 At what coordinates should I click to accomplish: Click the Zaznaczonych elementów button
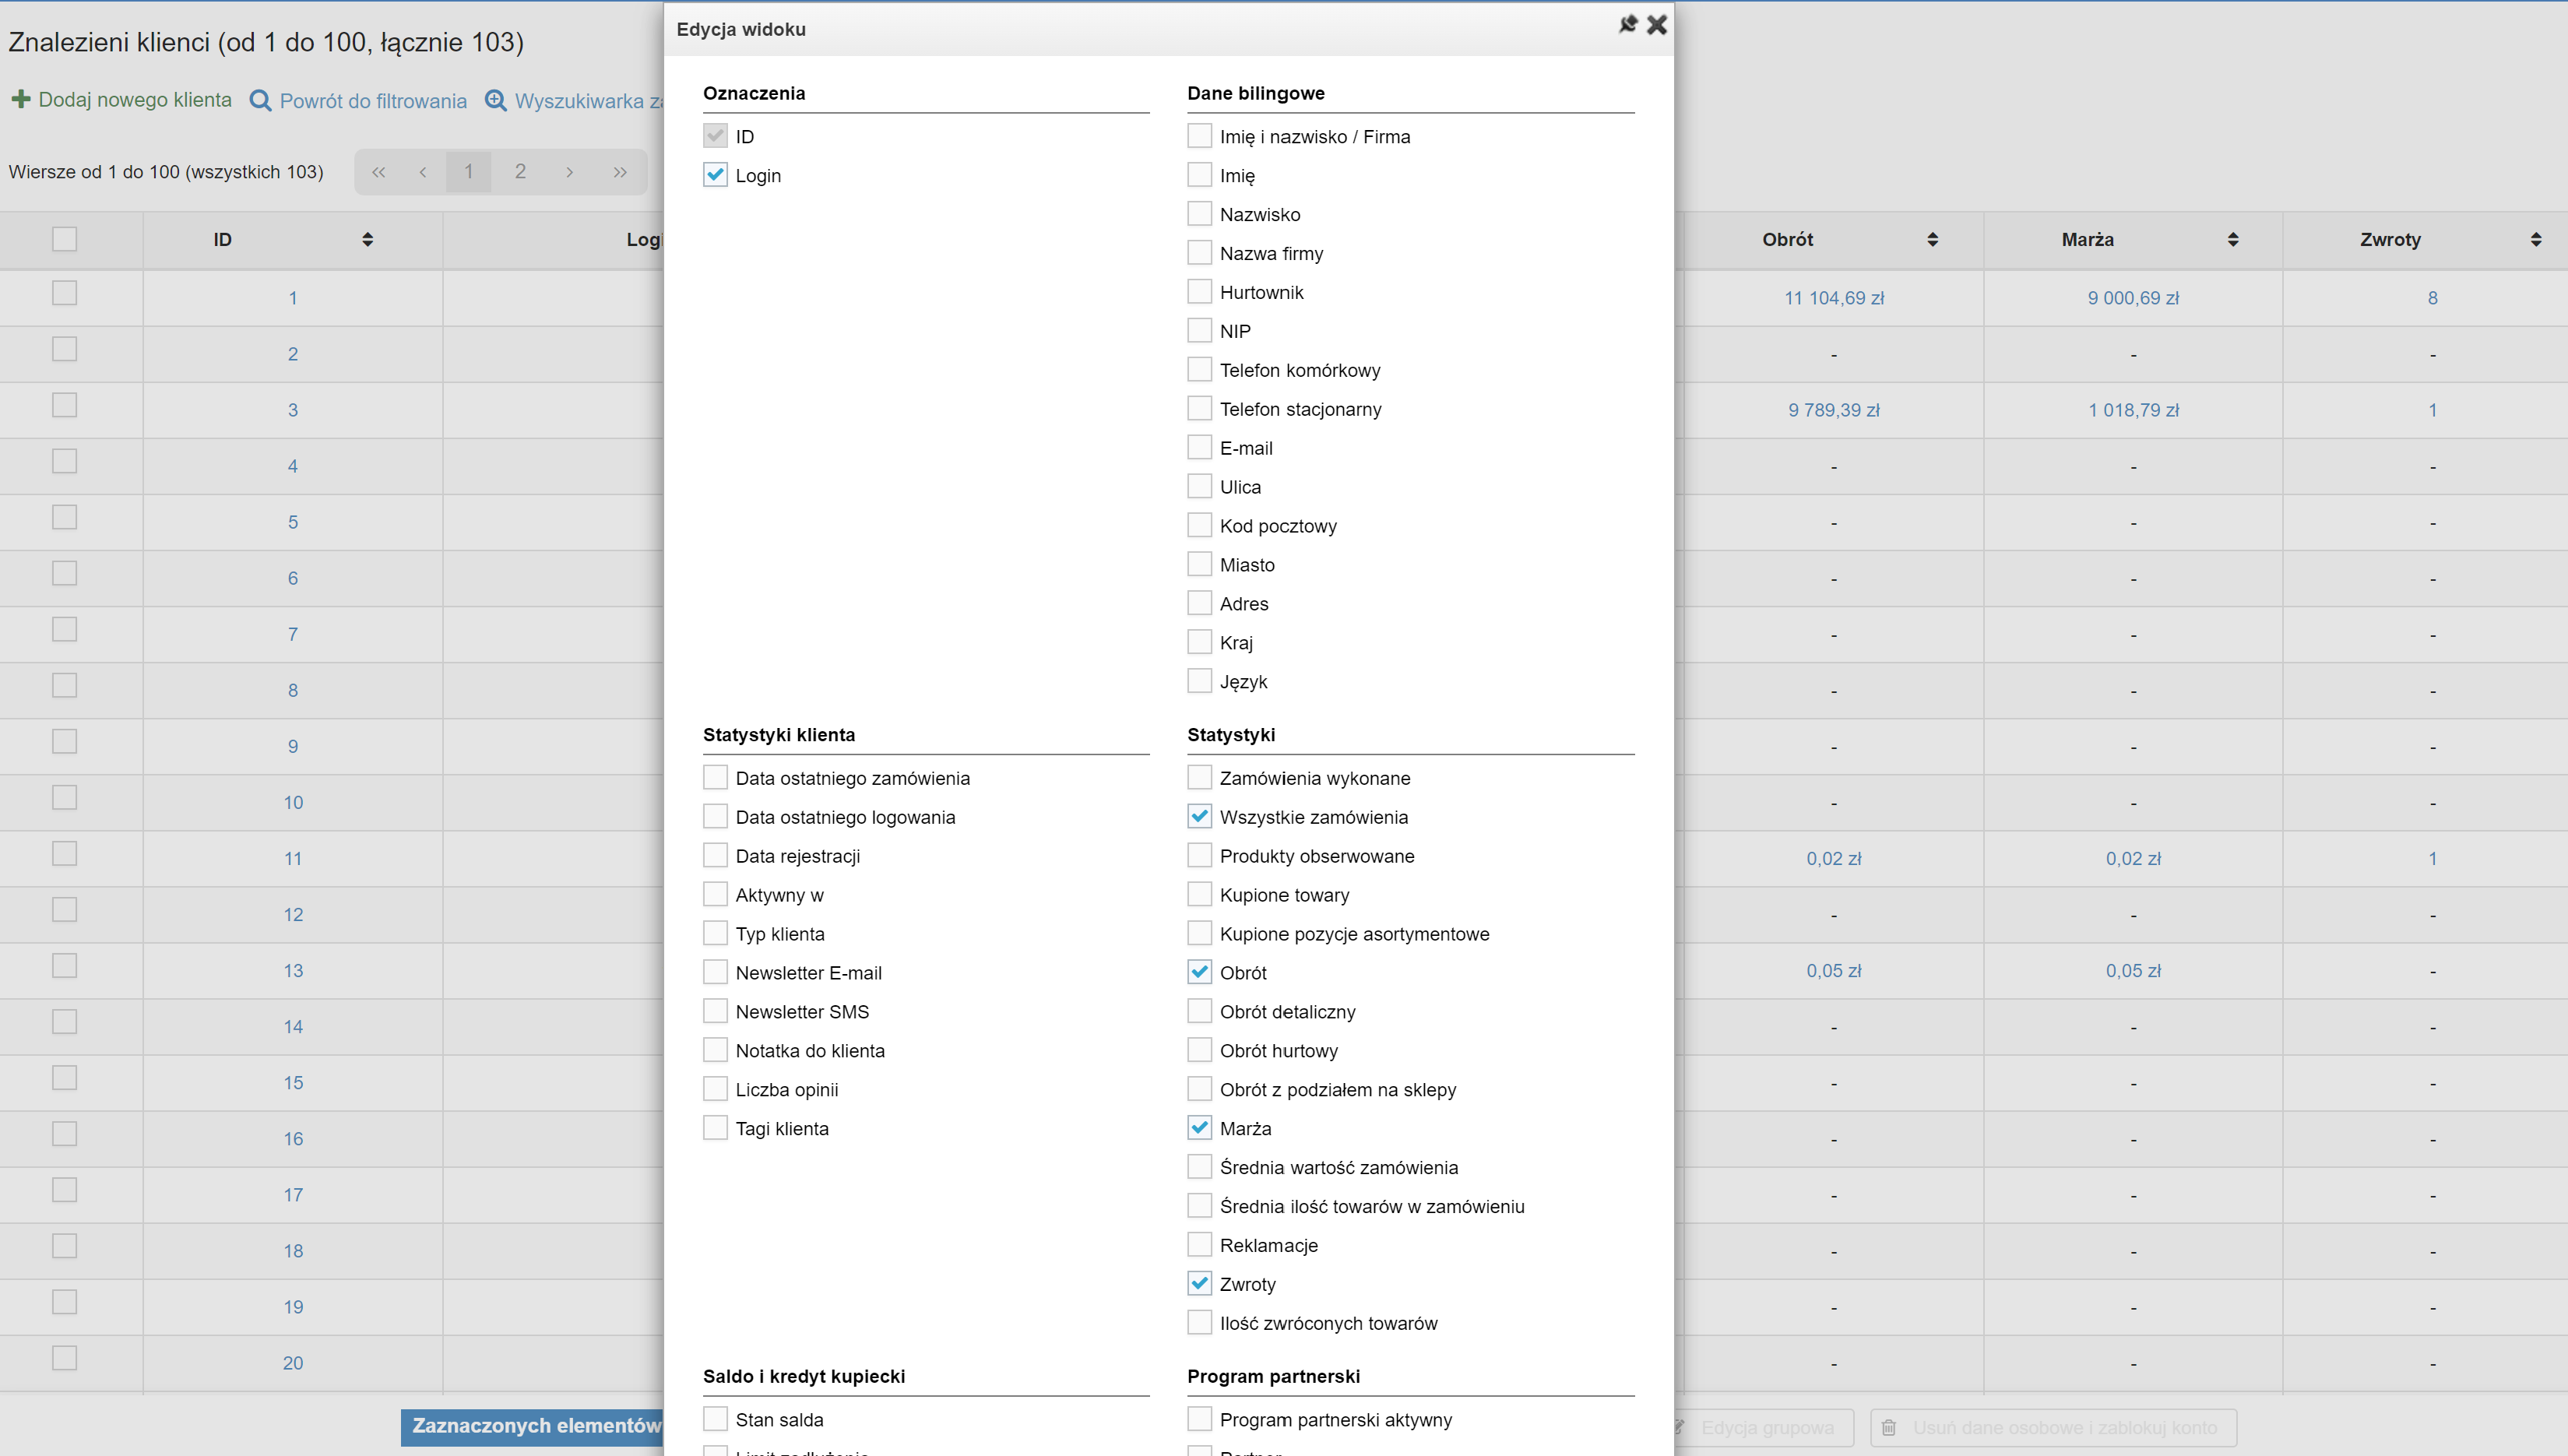pos(533,1427)
